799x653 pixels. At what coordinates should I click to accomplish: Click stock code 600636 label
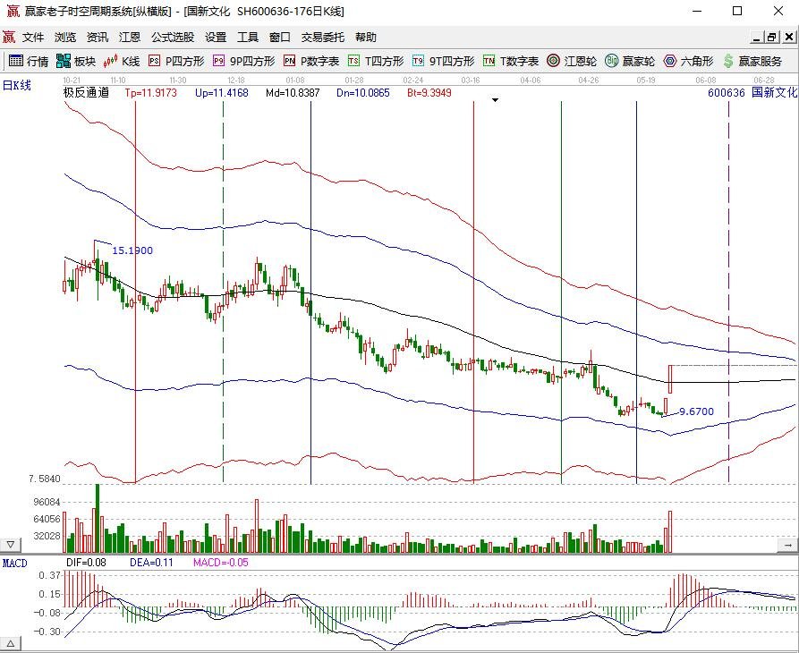click(x=727, y=93)
